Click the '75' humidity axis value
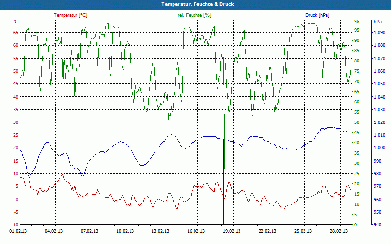This screenshot has height=244, width=391. tap(357, 71)
